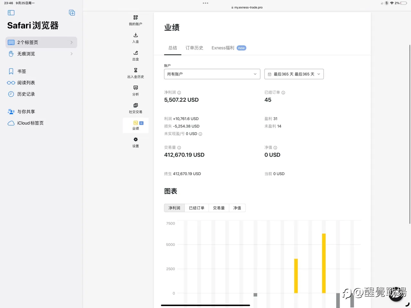Select the 已结订单 chart tab
This screenshot has height=308, width=411.
pos(197,208)
